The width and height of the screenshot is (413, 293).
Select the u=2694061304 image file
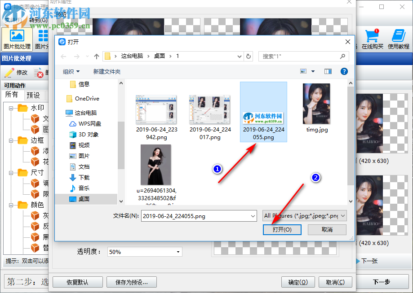156,165
